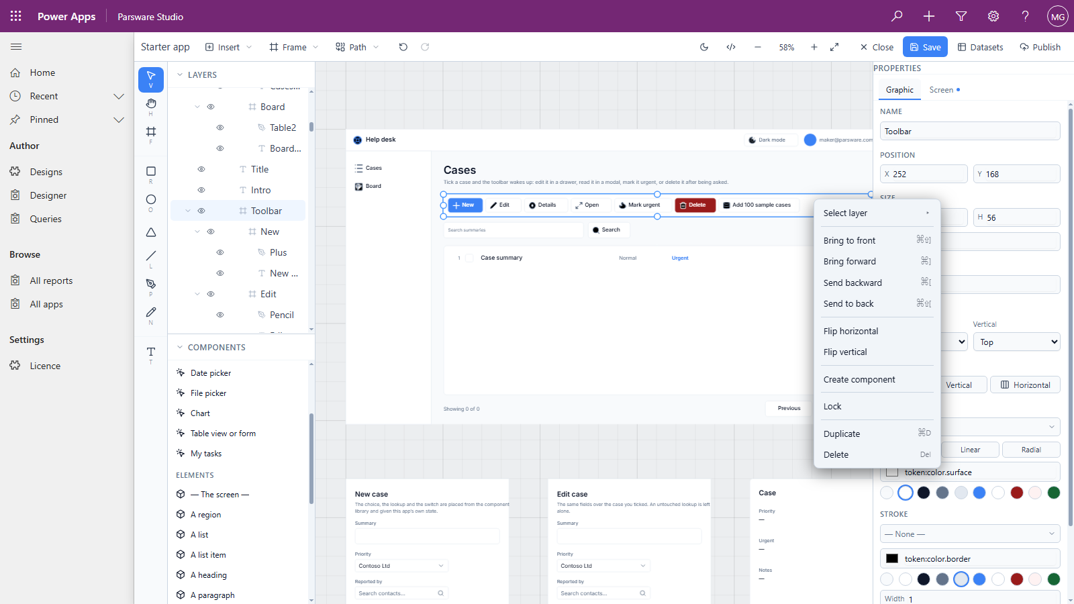Screen dimensions: 1074x604
Task: Open the app launcher grid icon
Action: [x=16, y=16]
